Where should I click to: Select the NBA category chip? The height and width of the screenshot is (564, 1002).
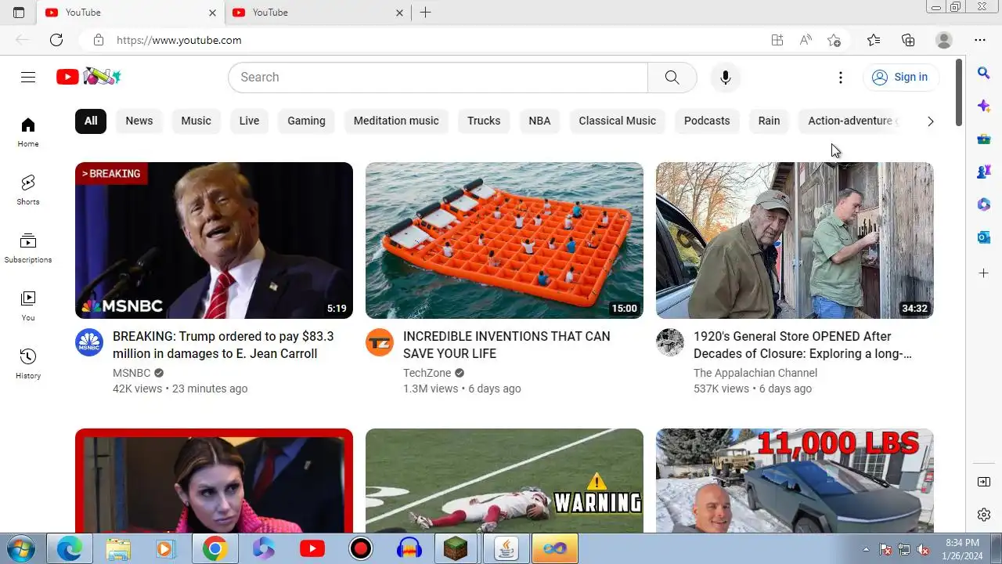tap(539, 121)
